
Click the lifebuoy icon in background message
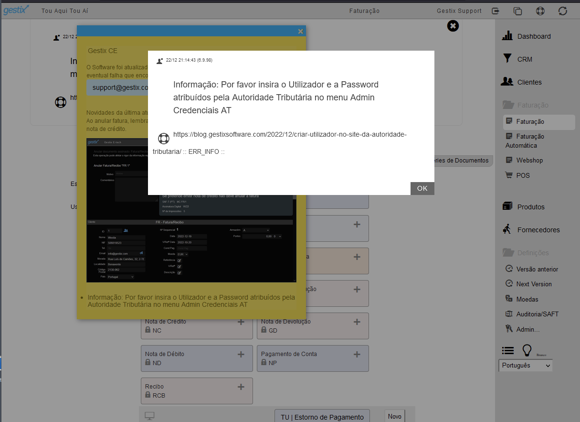point(61,102)
